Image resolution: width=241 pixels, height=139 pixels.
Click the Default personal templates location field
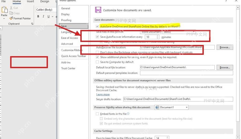pyautogui.click(x=186, y=73)
